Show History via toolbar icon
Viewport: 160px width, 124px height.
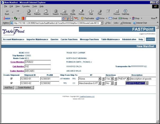81,12
